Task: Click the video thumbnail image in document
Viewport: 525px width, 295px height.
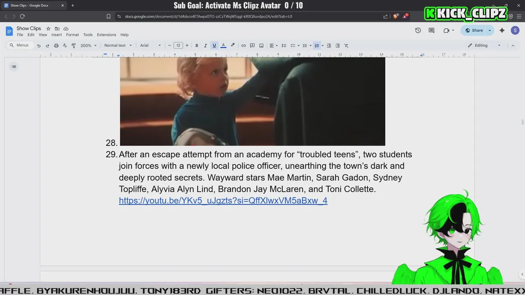Action: click(x=252, y=101)
